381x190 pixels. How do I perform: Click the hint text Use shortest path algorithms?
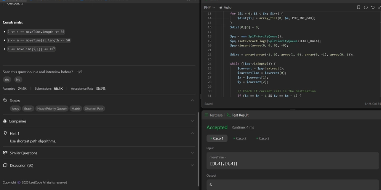(33, 141)
